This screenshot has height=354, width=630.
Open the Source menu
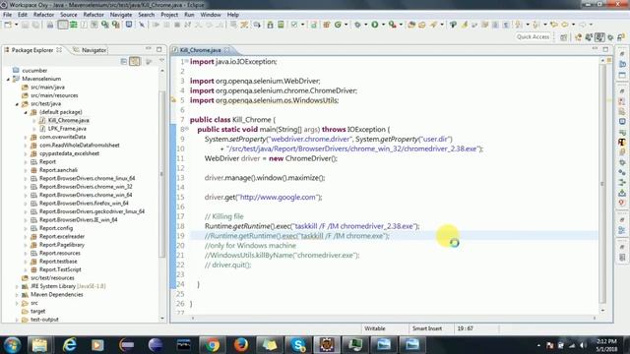pos(68,15)
